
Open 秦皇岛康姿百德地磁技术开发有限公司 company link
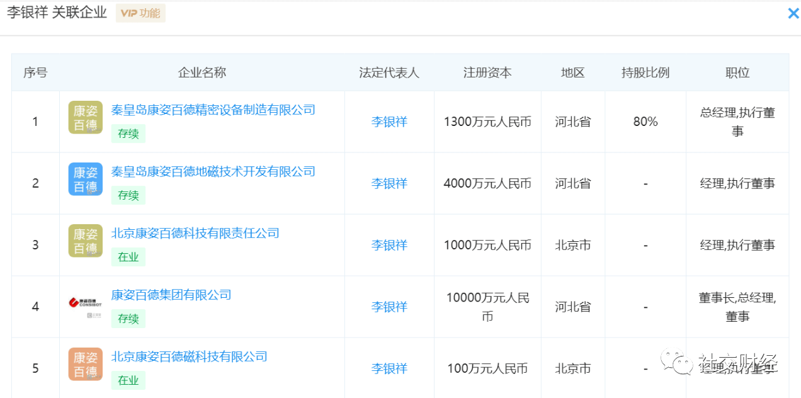point(213,172)
